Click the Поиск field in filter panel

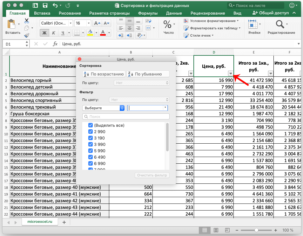(126, 117)
